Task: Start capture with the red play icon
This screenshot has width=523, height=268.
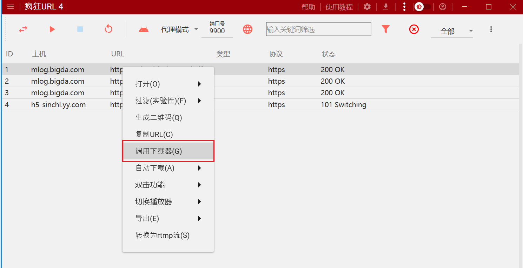Action: pyautogui.click(x=52, y=29)
